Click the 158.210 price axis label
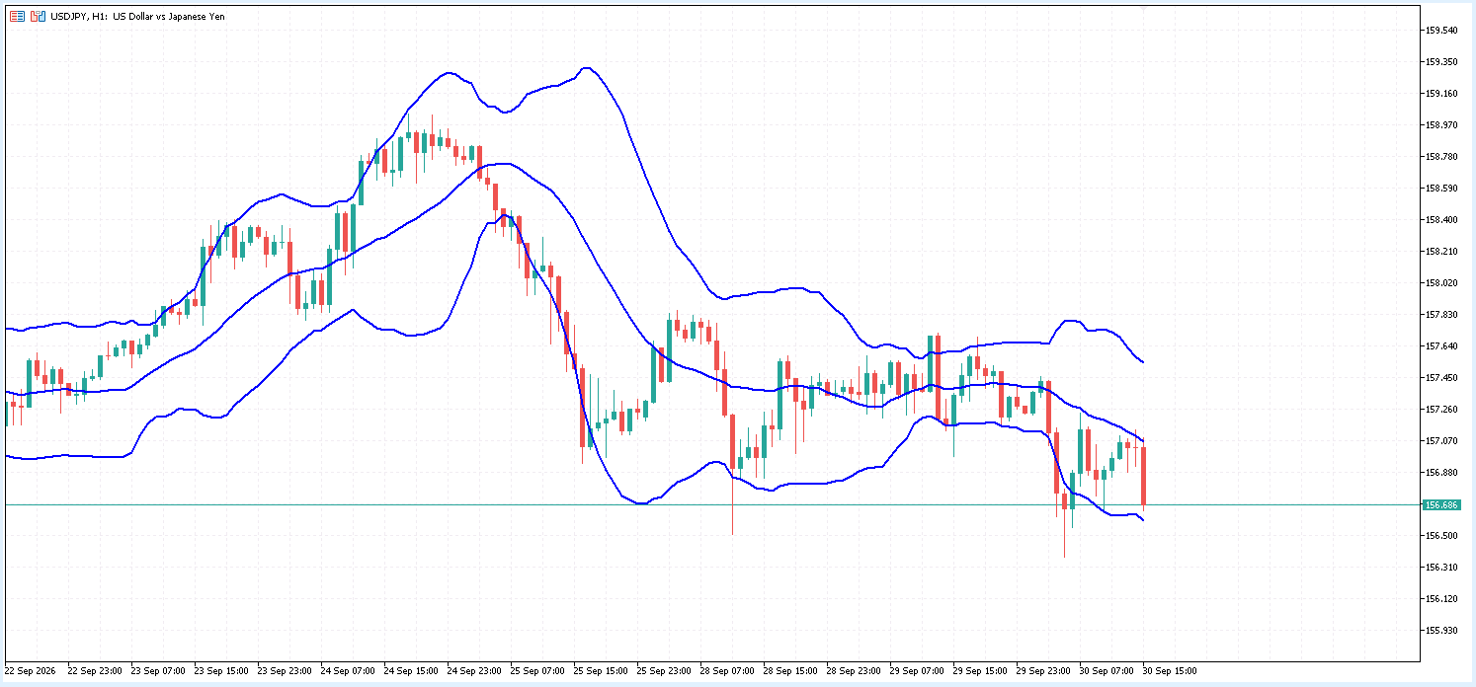This screenshot has width=1476, height=687. click(1441, 252)
